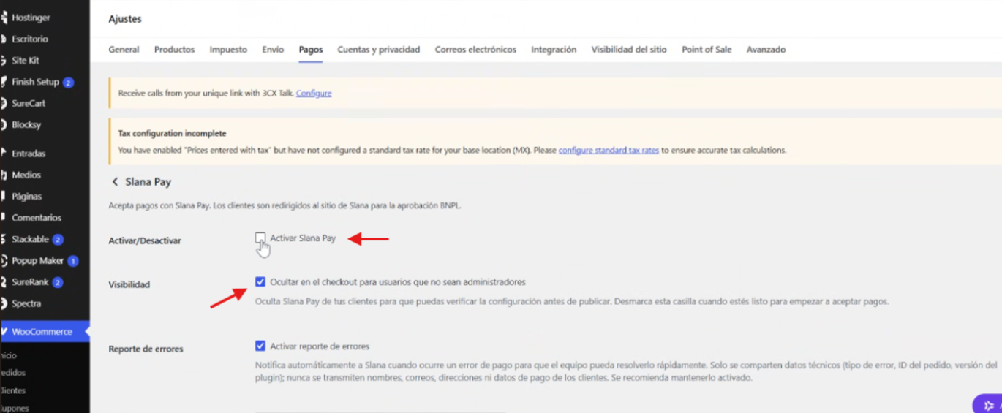This screenshot has height=413, width=1002.
Task: Uncheck Ocultar en el checkout checkbox
Action: pos(260,281)
